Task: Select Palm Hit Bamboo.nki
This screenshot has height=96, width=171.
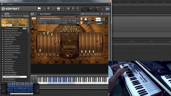Action: click(14, 79)
